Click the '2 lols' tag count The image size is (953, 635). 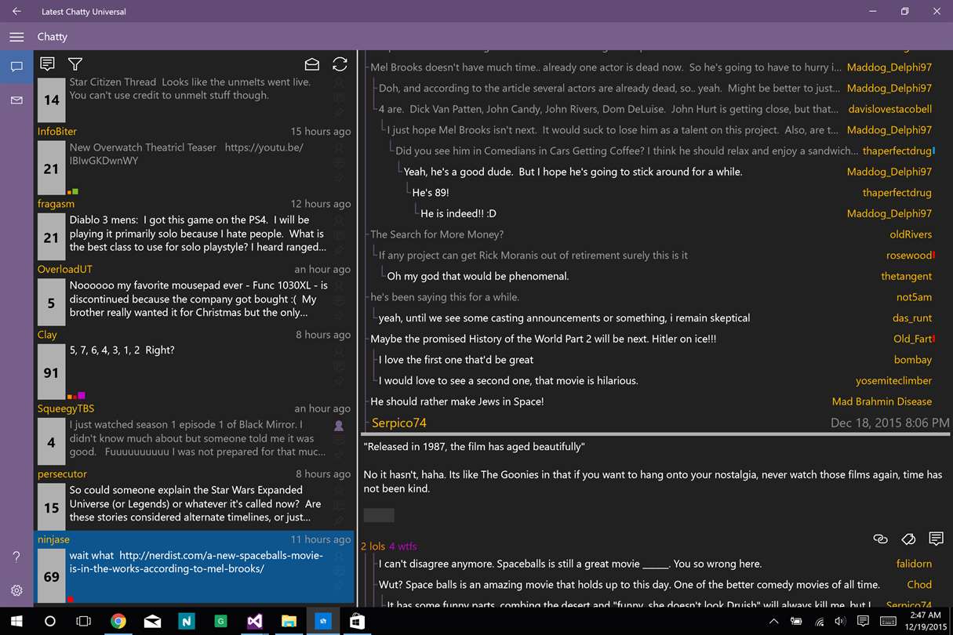tap(373, 546)
